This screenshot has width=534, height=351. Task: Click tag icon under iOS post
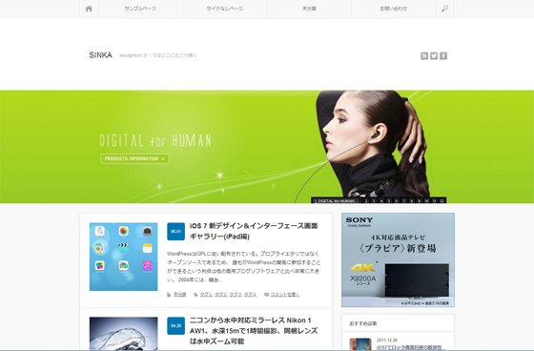(195, 295)
